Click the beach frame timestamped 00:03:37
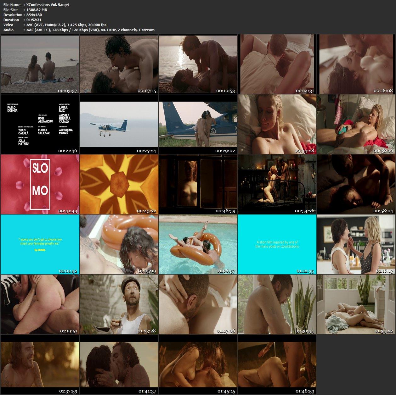The image size is (396, 395). (40, 64)
